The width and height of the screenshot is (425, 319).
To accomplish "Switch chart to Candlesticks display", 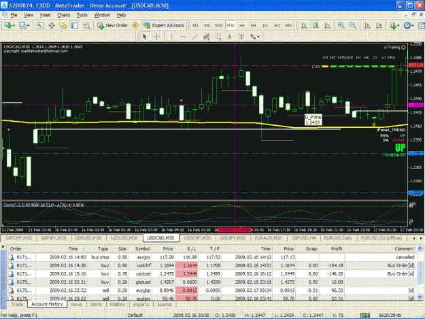I will (x=316, y=25).
